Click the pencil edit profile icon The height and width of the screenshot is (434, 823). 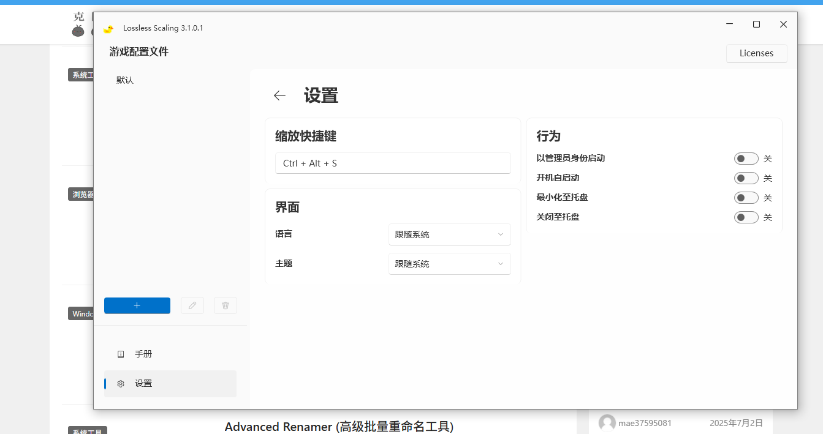pyautogui.click(x=192, y=305)
